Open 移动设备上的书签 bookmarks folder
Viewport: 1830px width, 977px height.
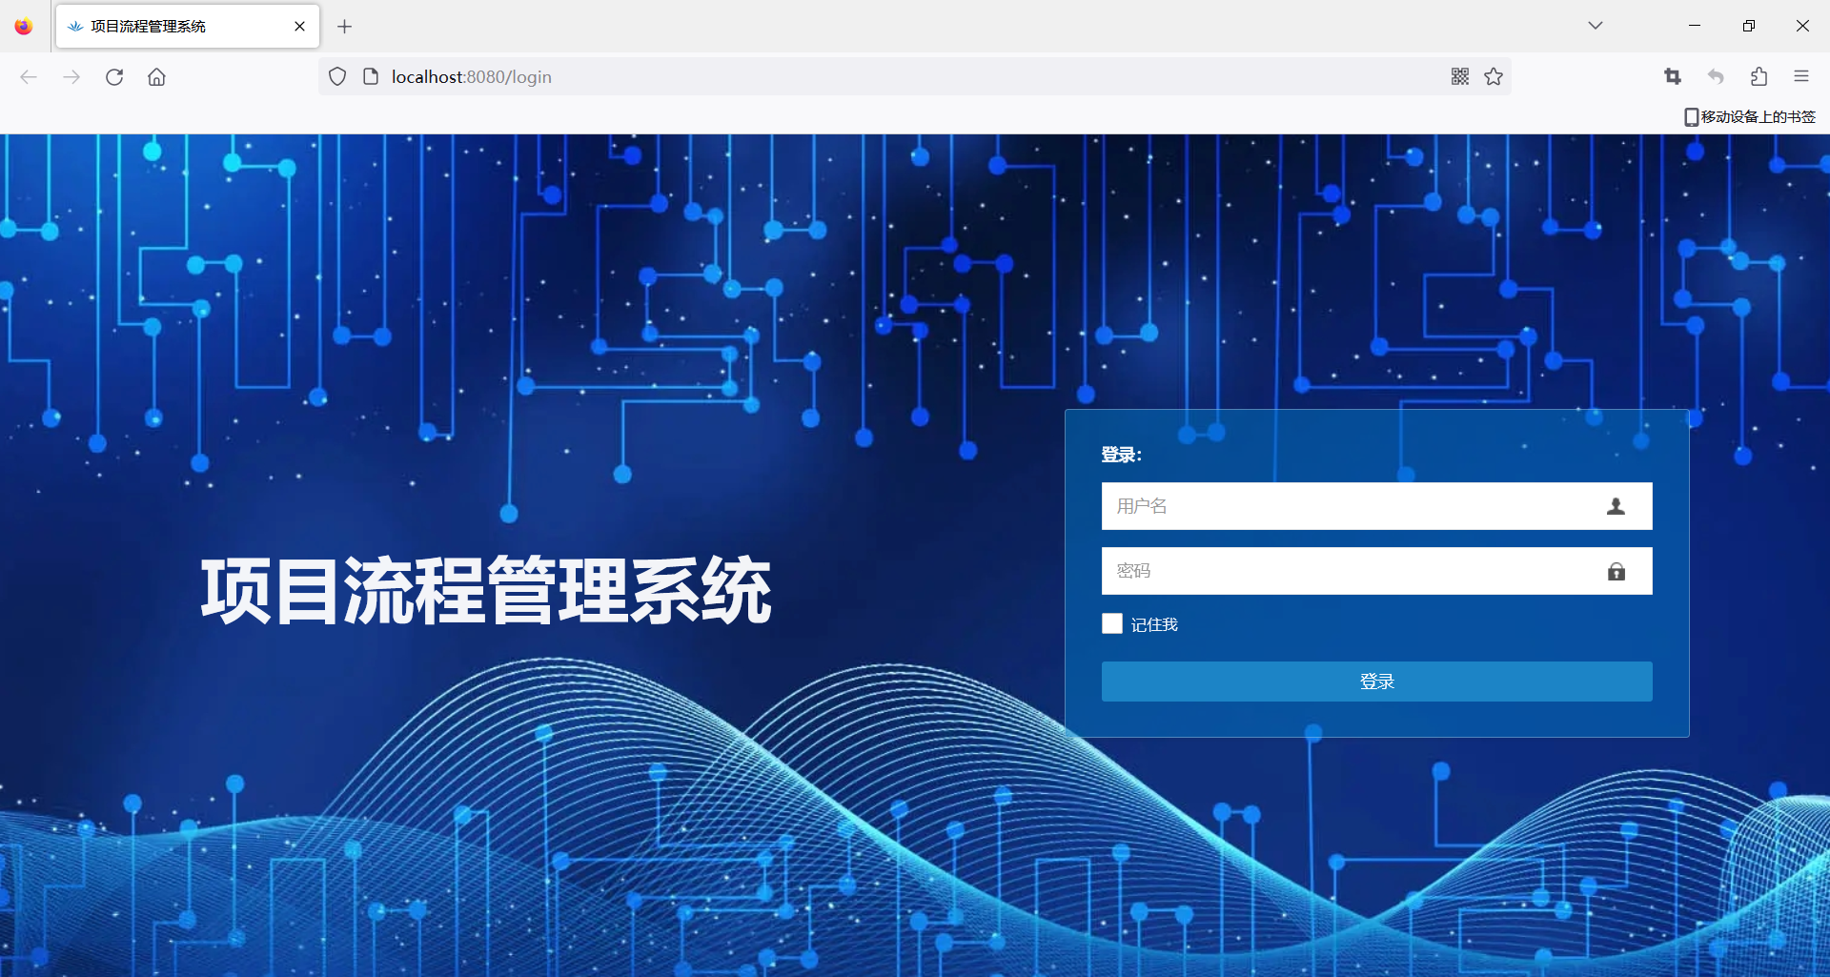(1750, 116)
